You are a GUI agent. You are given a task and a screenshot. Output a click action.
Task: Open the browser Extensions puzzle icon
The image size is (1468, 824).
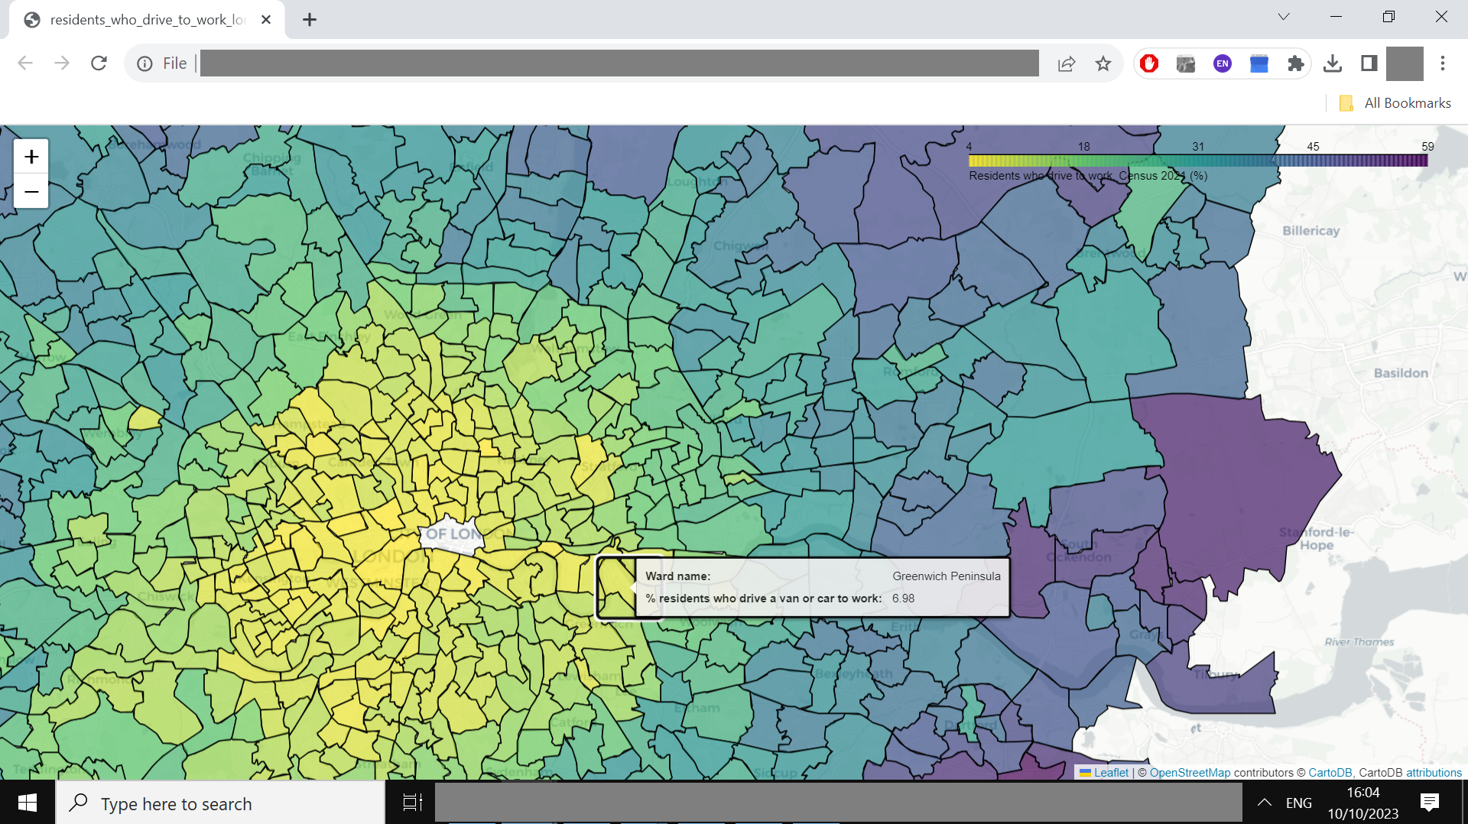[x=1295, y=63]
